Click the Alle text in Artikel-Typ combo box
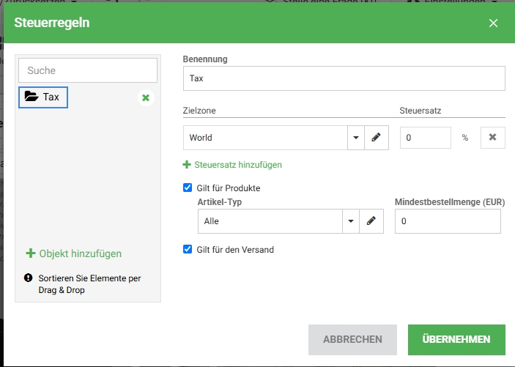The height and width of the screenshot is (367, 515). click(x=270, y=221)
